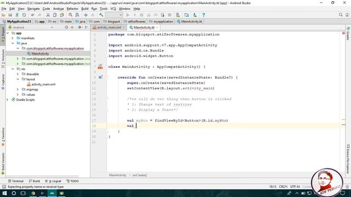Collapse the java folder node
The image size is (351, 197).
point(13,43)
